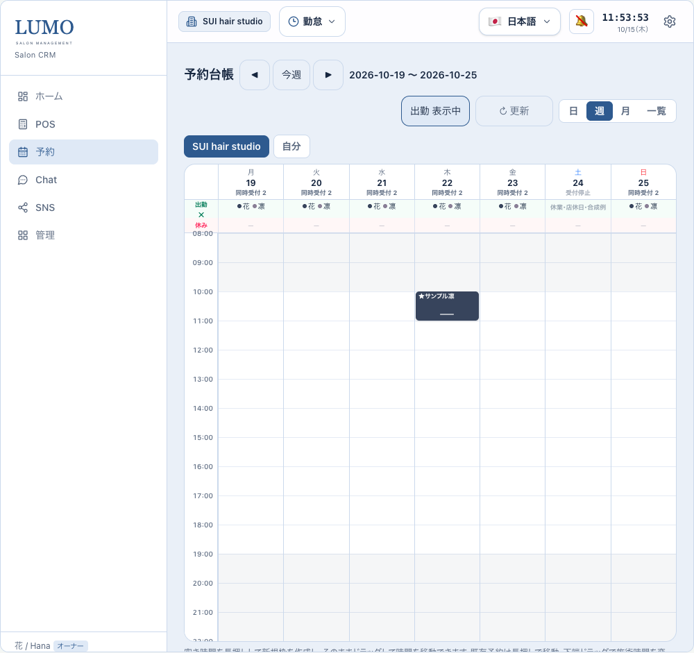
Task: Click the 12:00 time label
Action: (x=203, y=350)
